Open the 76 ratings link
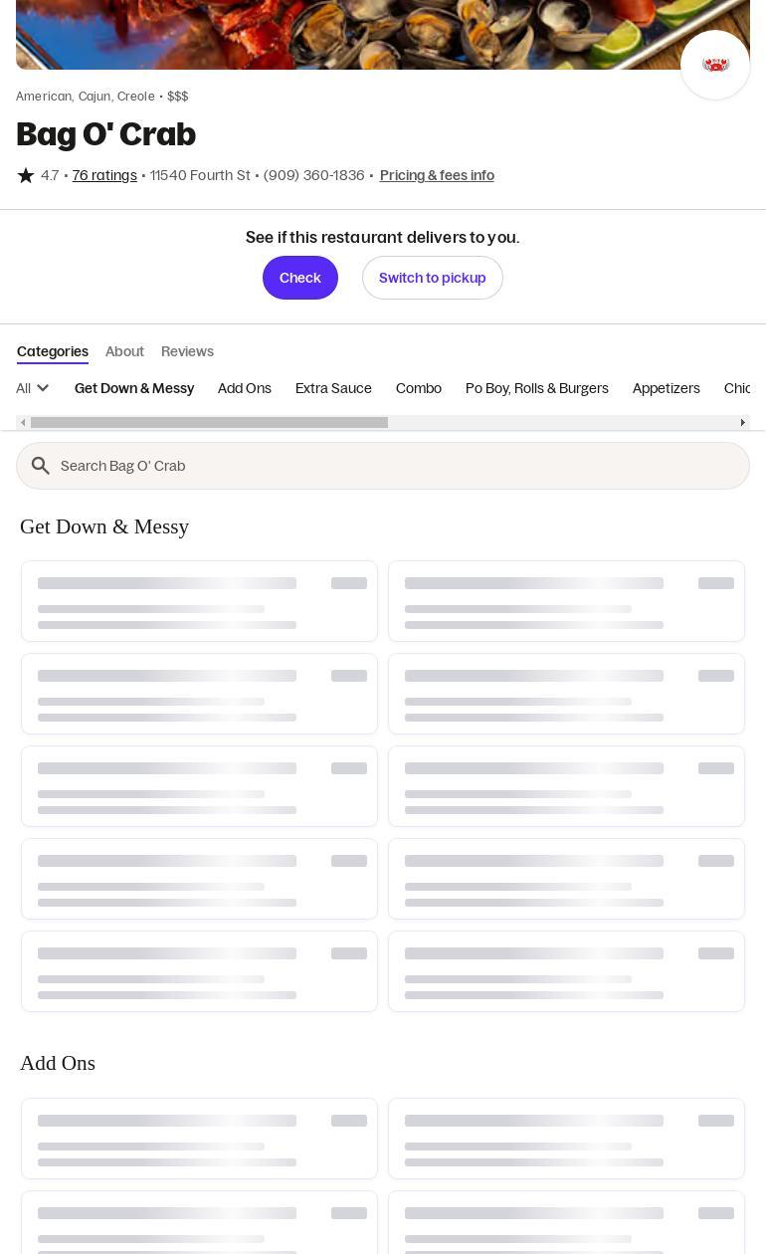The width and height of the screenshot is (766, 1254). coord(104,175)
